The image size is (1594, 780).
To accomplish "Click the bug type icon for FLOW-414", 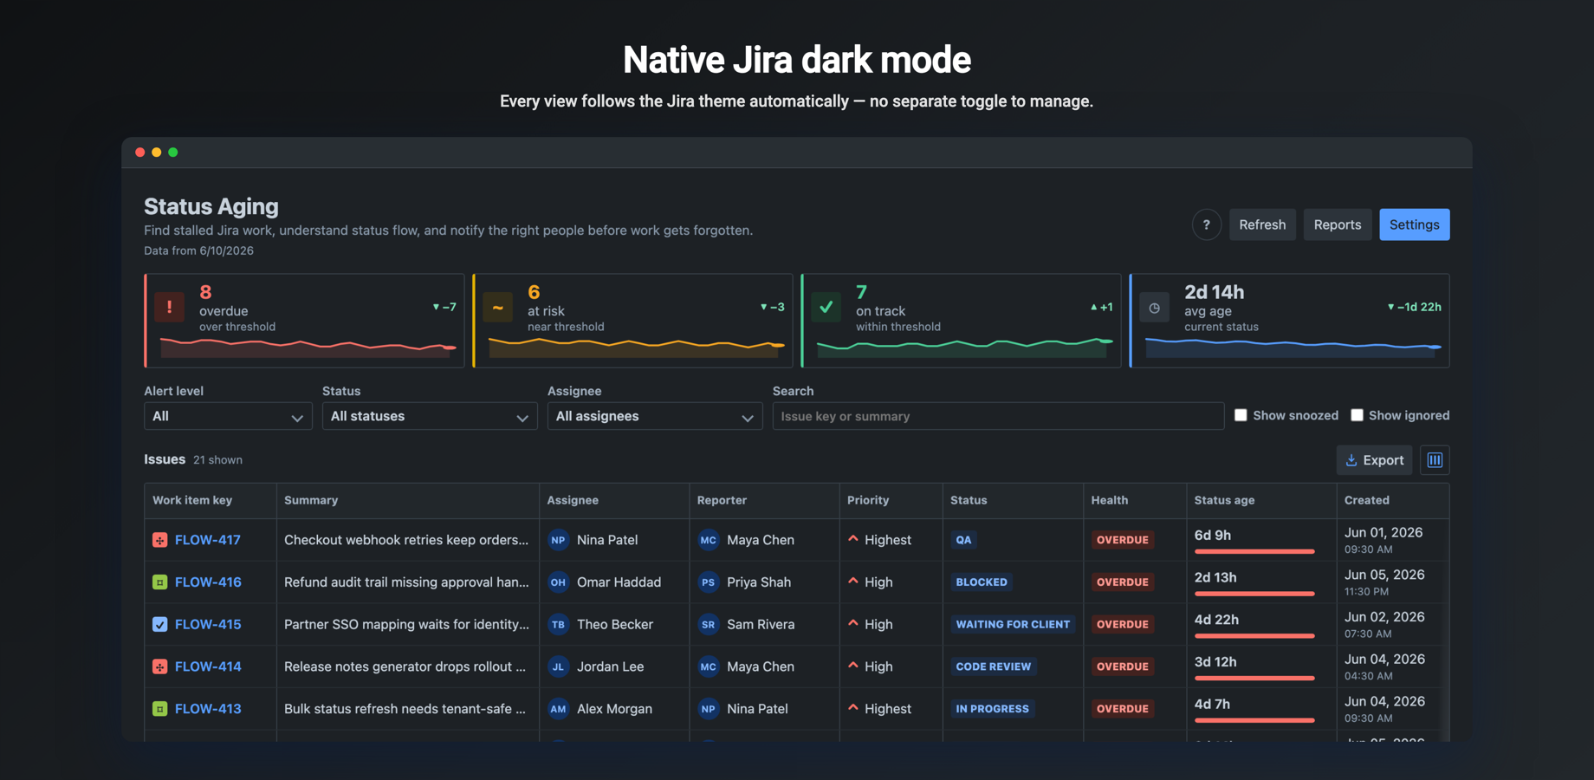I will (x=159, y=666).
